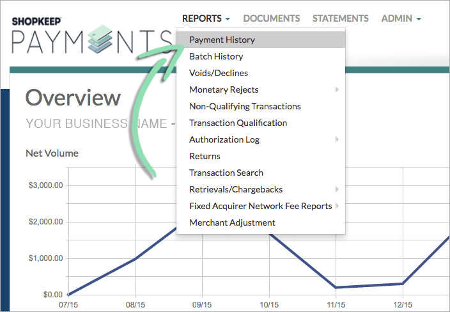Open the STATEMENTS tab

click(x=341, y=19)
